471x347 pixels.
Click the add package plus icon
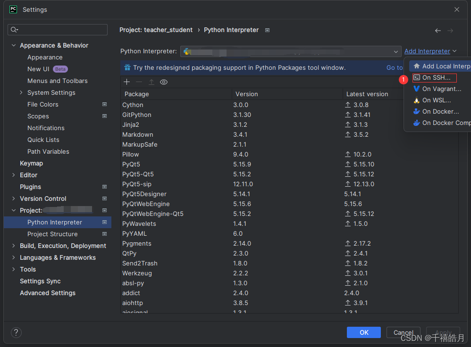127,82
